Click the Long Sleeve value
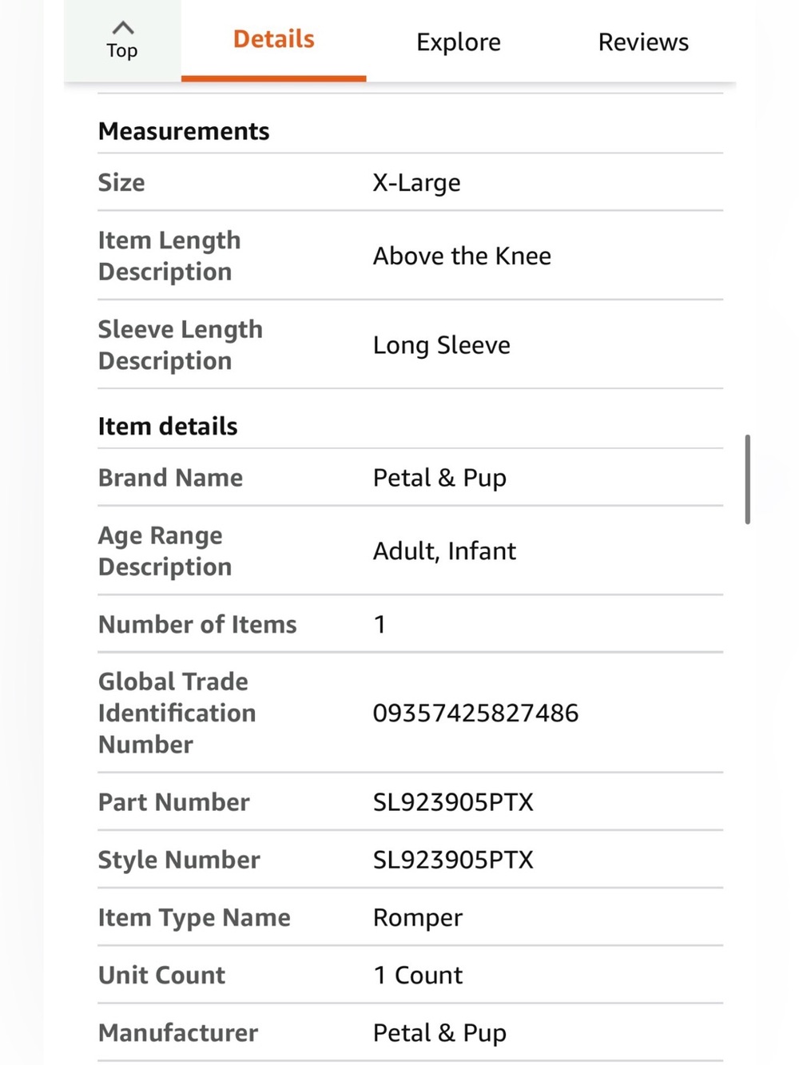Screen dimensions: 799x1065 [x=441, y=345]
